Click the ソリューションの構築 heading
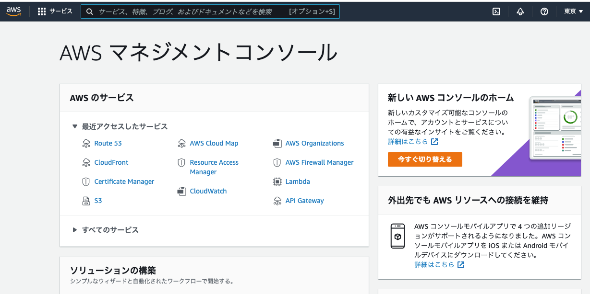 click(113, 271)
